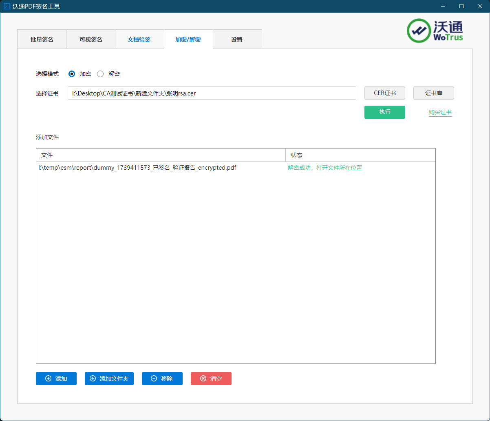Click the plus icon on 添加 button
Image resolution: width=490 pixels, height=421 pixels.
[x=48, y=379]
